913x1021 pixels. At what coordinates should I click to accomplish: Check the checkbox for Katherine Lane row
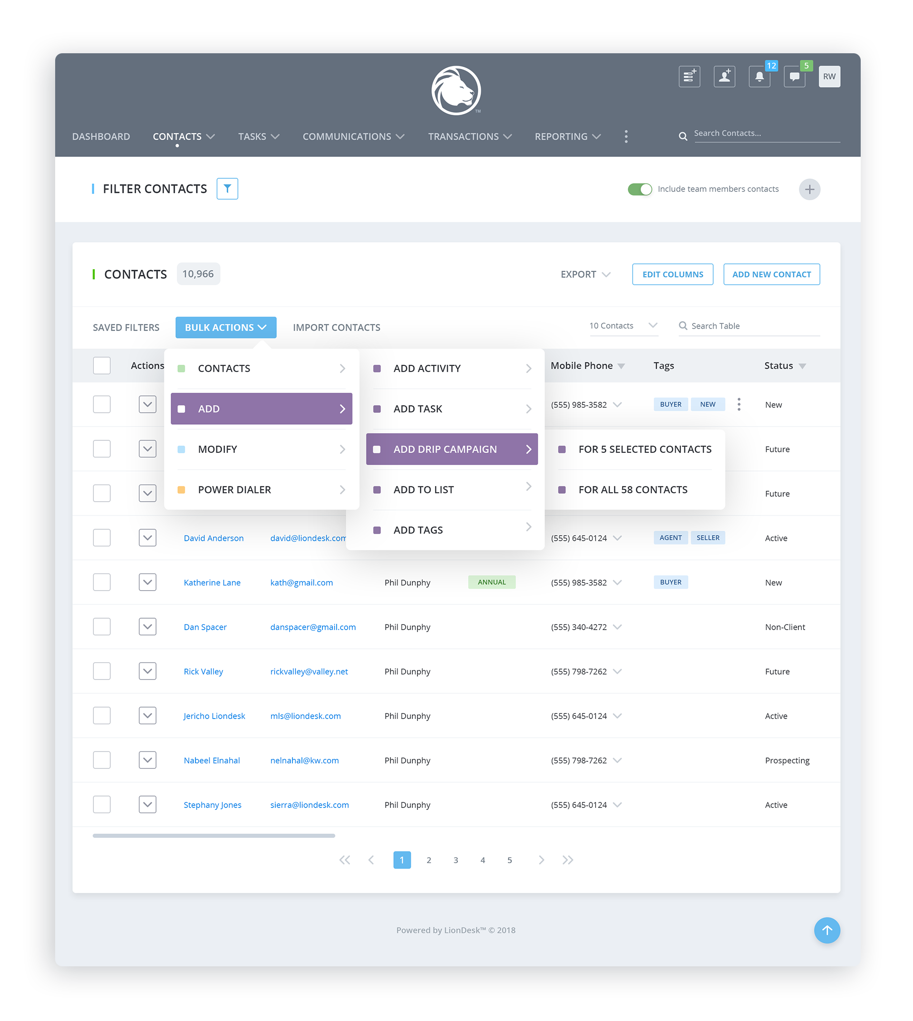(x=102, y=582)
